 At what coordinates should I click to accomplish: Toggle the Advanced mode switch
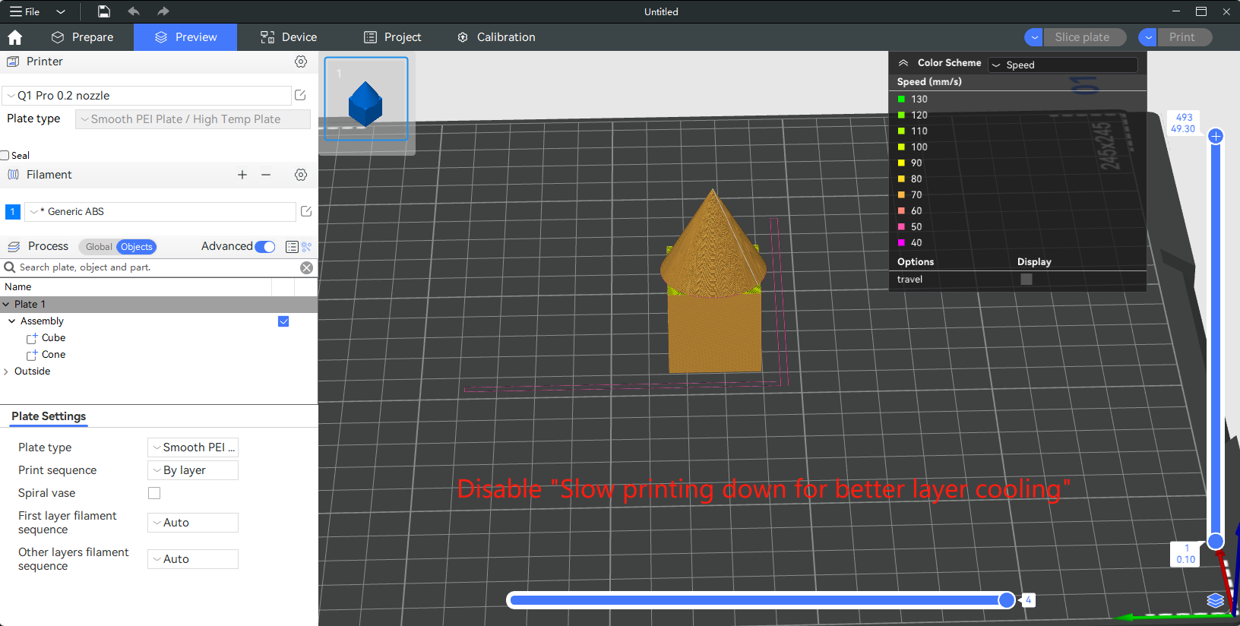point(265,246)
